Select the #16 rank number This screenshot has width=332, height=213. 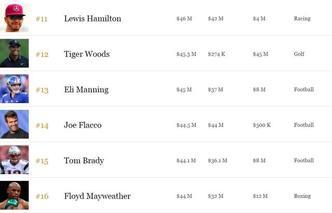[x=42, y=196]
